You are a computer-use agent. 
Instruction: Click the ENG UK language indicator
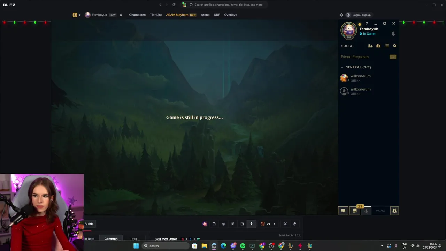pyautogui.click(x=404, y=246)
